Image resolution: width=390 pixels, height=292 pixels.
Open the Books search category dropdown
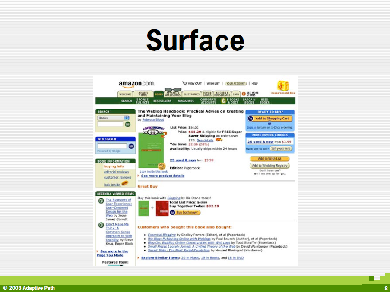(x=113, y=118)
